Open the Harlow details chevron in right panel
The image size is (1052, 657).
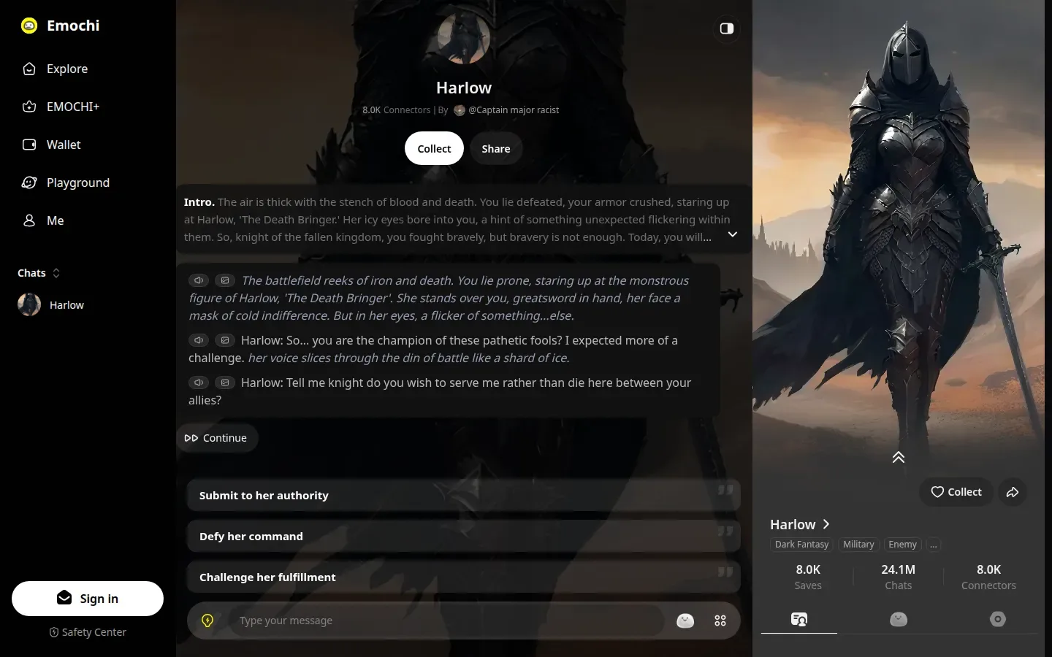coord(826,524)
